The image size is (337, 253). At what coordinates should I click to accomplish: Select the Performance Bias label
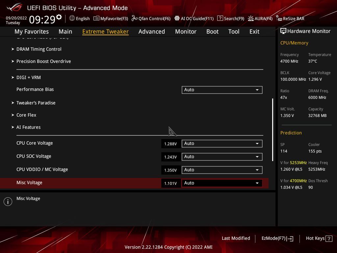coord(35,89)
